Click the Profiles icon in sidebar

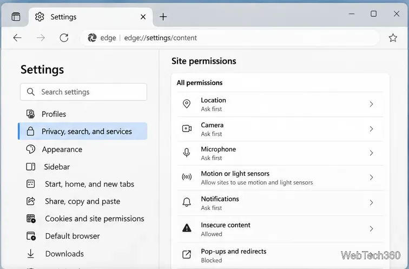coord(30,114)
